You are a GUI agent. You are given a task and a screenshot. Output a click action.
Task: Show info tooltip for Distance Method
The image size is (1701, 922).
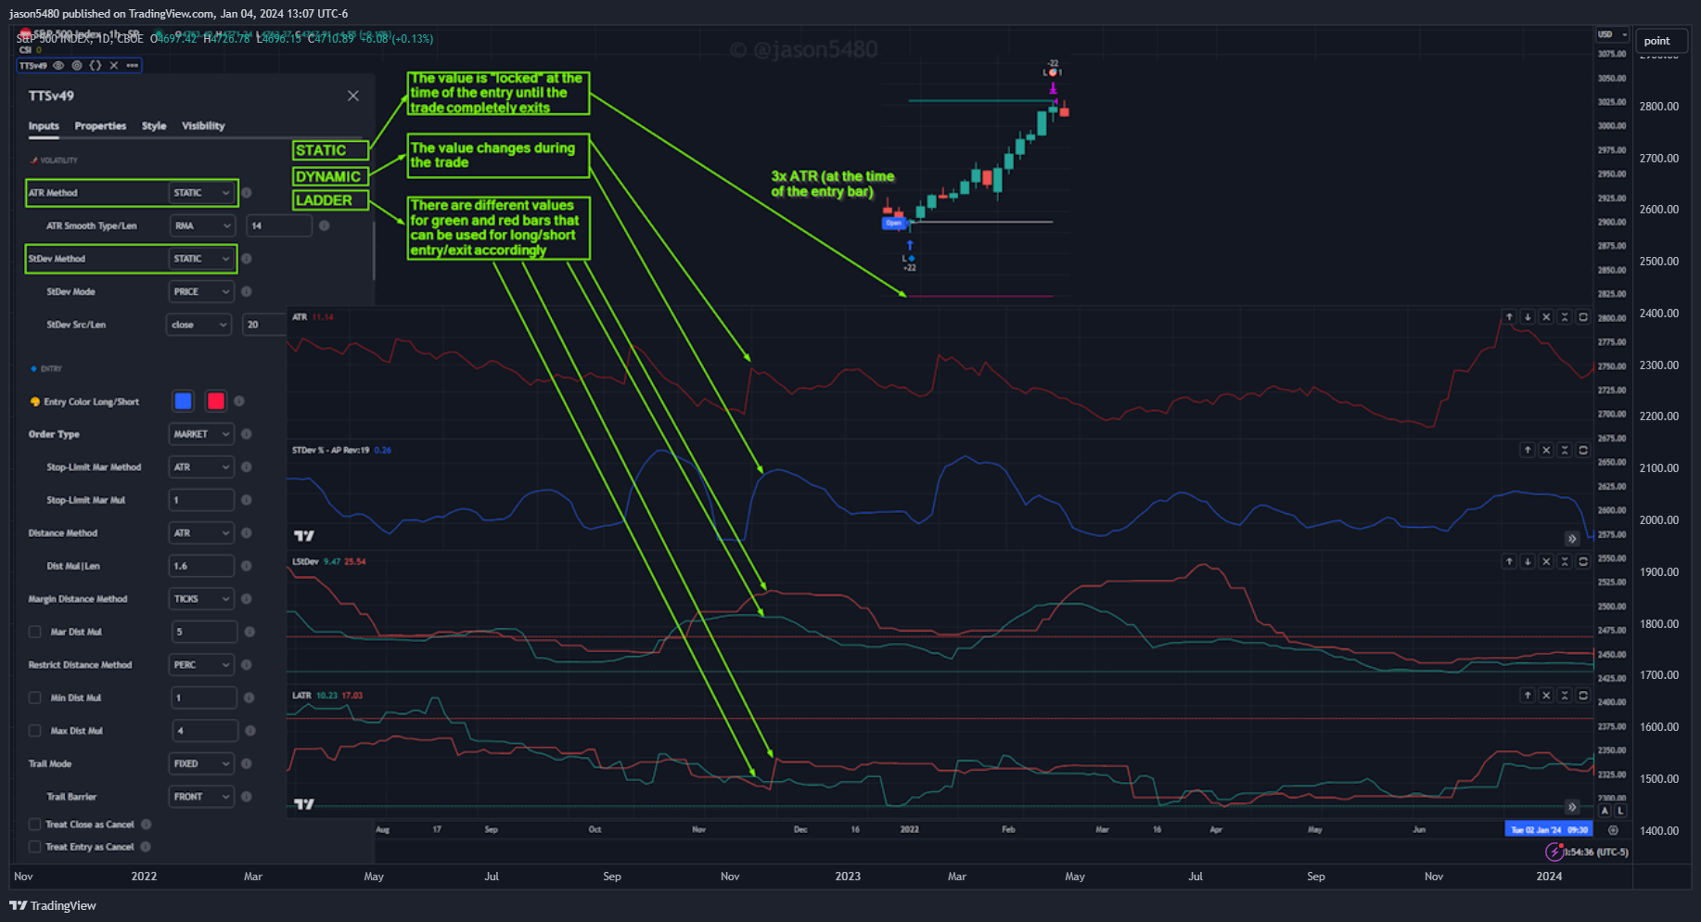[x=247, y=533]
